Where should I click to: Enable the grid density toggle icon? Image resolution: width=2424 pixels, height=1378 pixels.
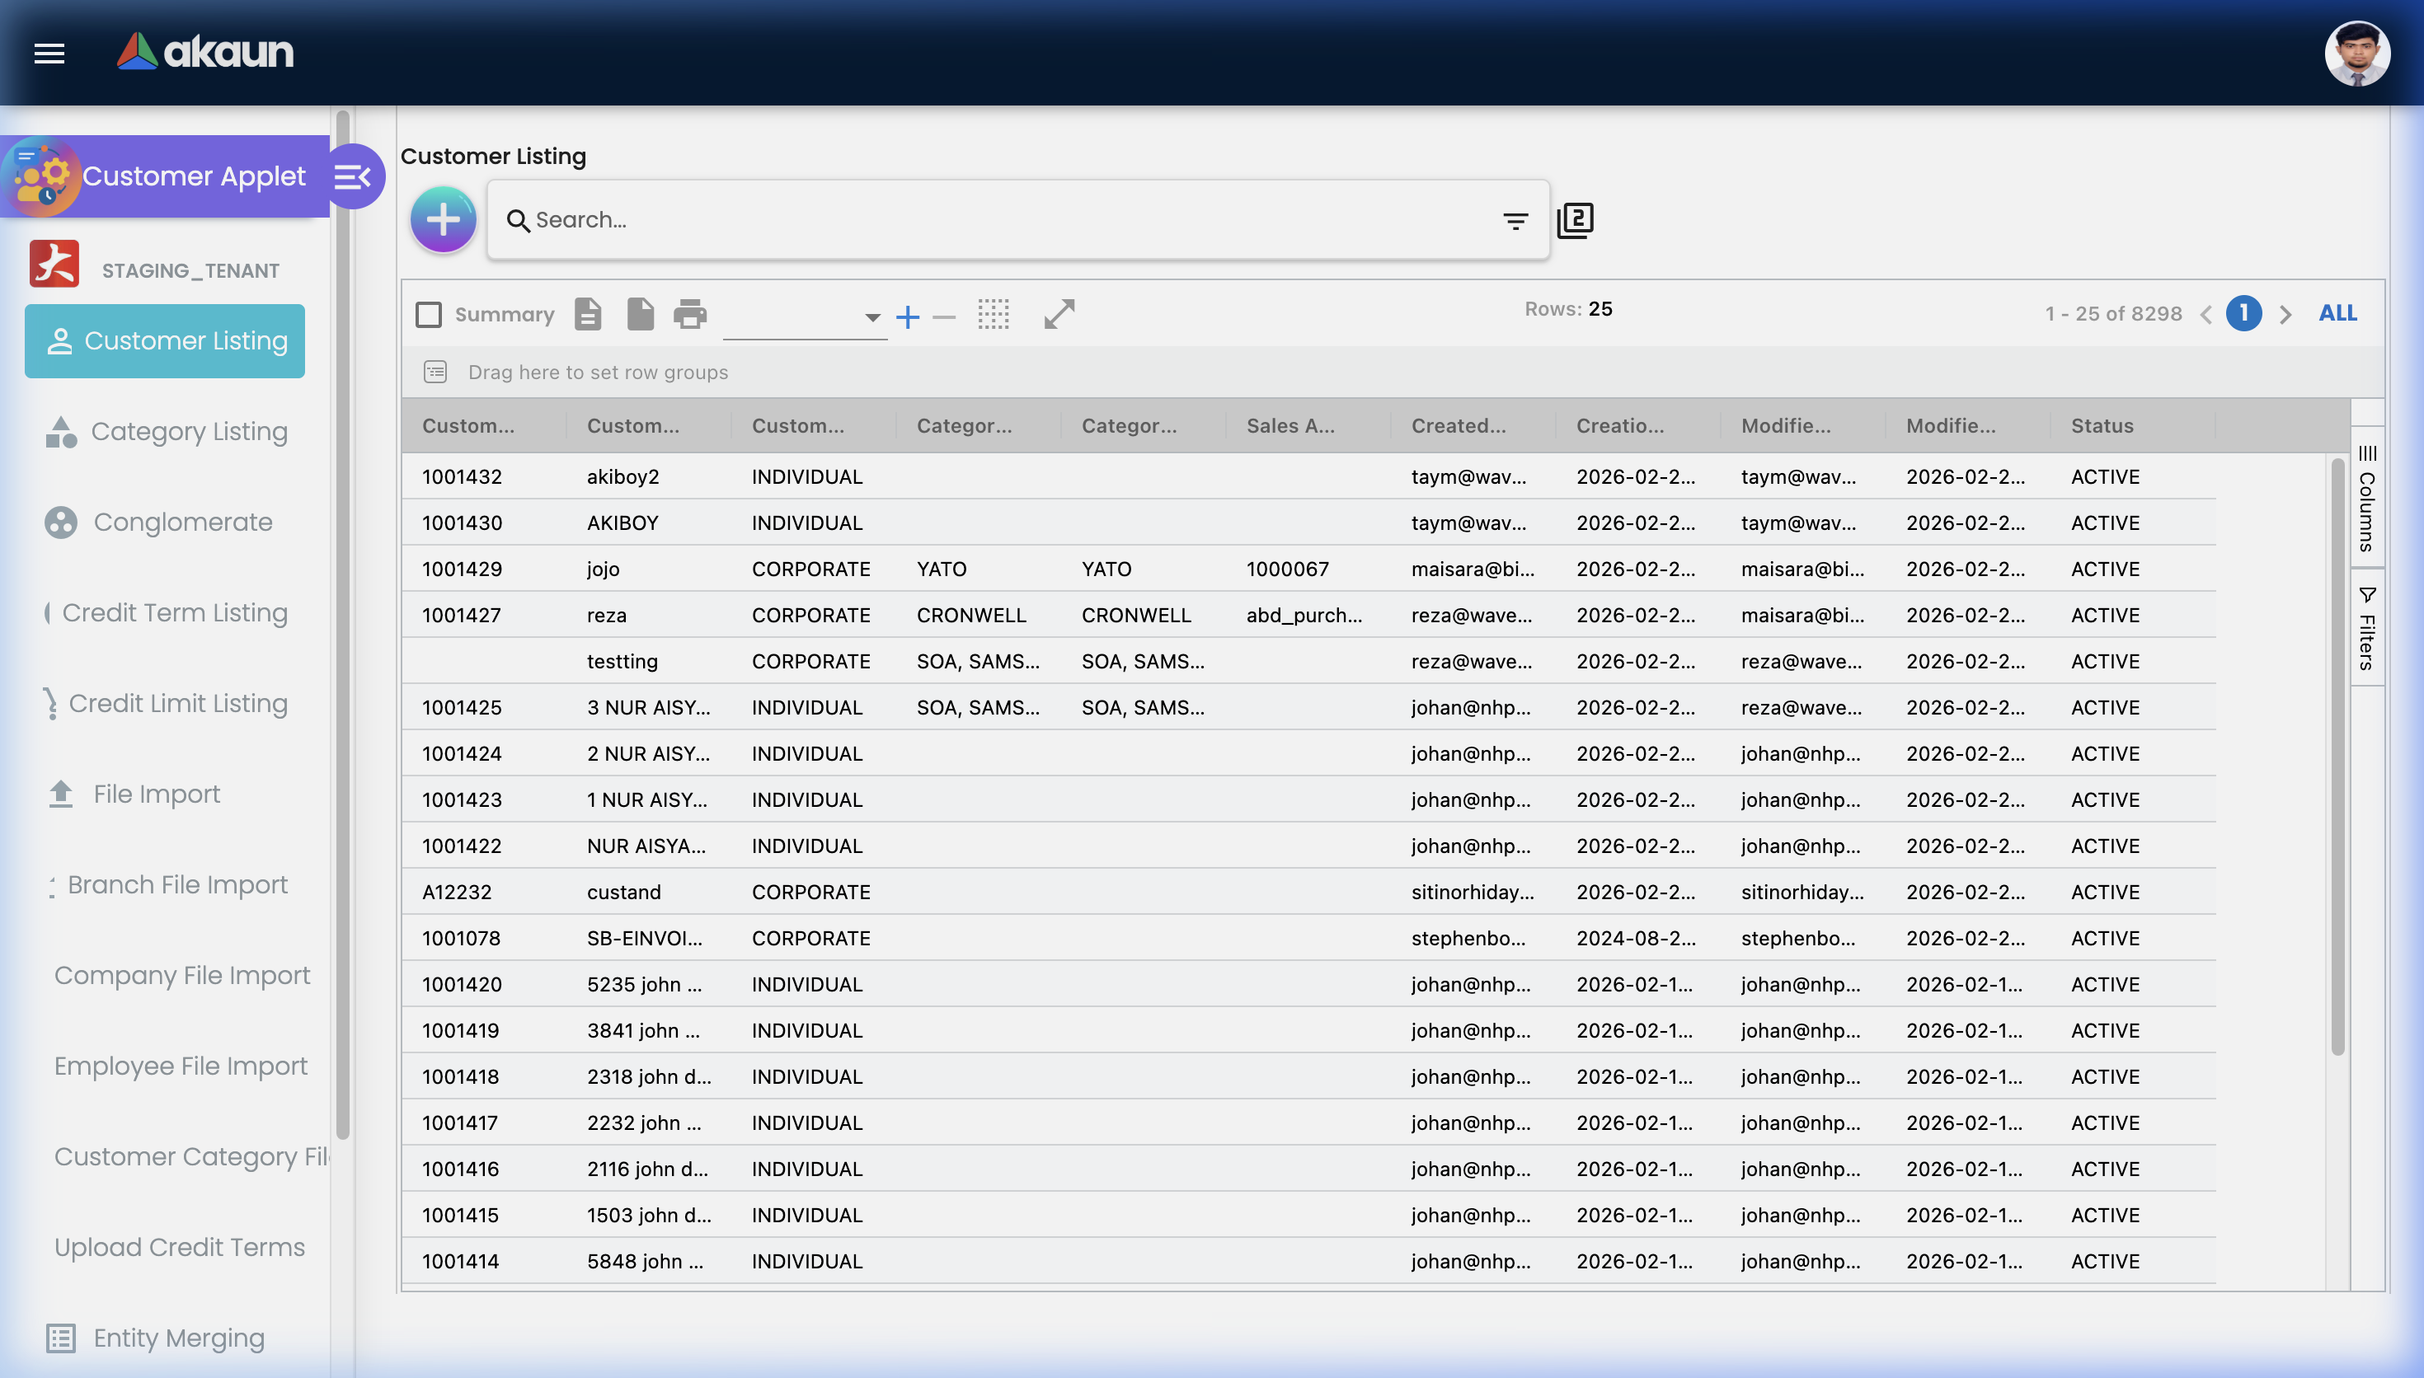click(x=994, y=314)
